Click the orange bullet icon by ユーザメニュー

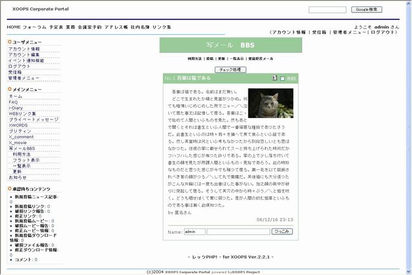pos(10,42)
